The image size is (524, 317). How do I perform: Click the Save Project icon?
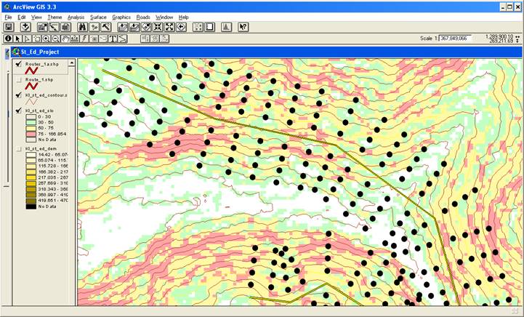point(9,27)
